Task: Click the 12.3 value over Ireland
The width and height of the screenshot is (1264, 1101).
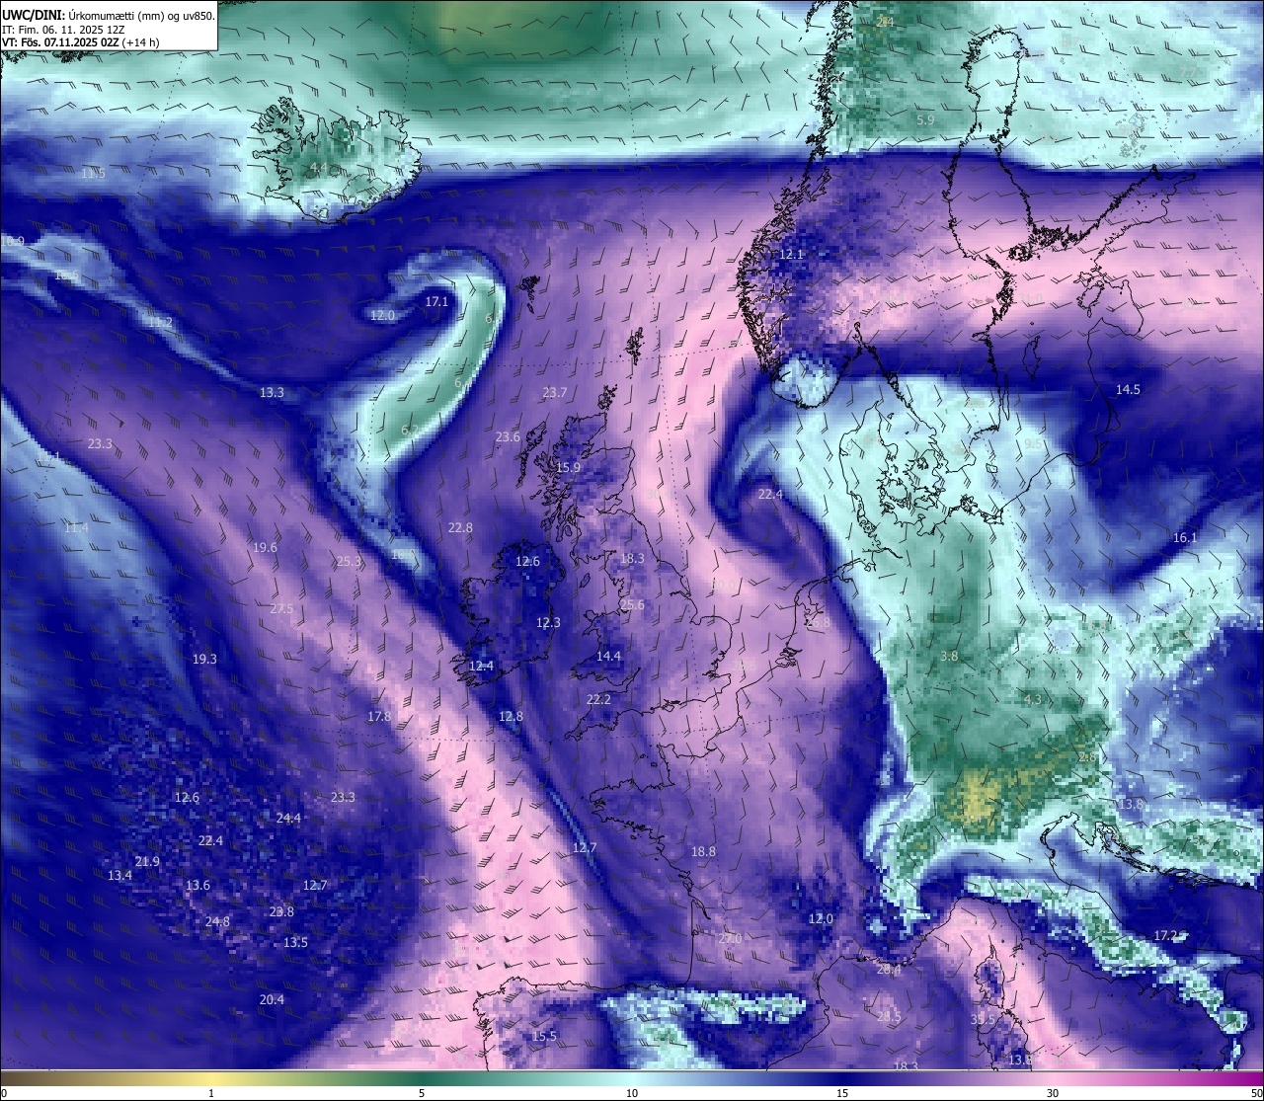Action: click(x=548, y=622)
